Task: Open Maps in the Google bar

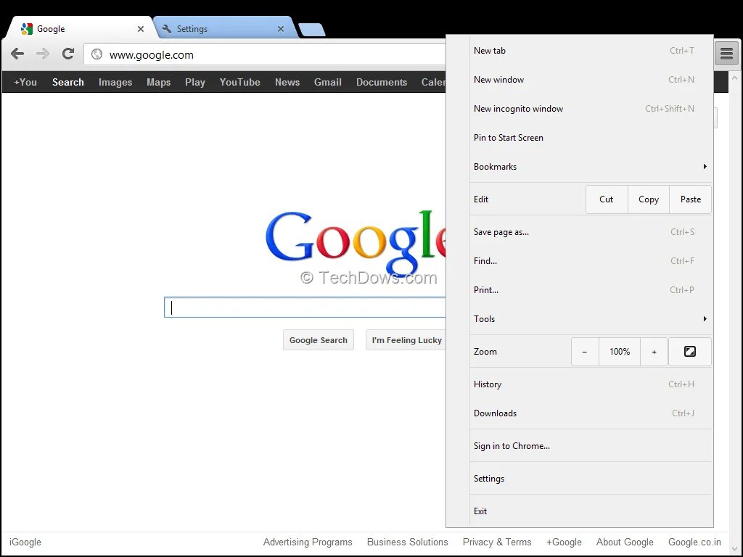Action: tap(158, 82)
